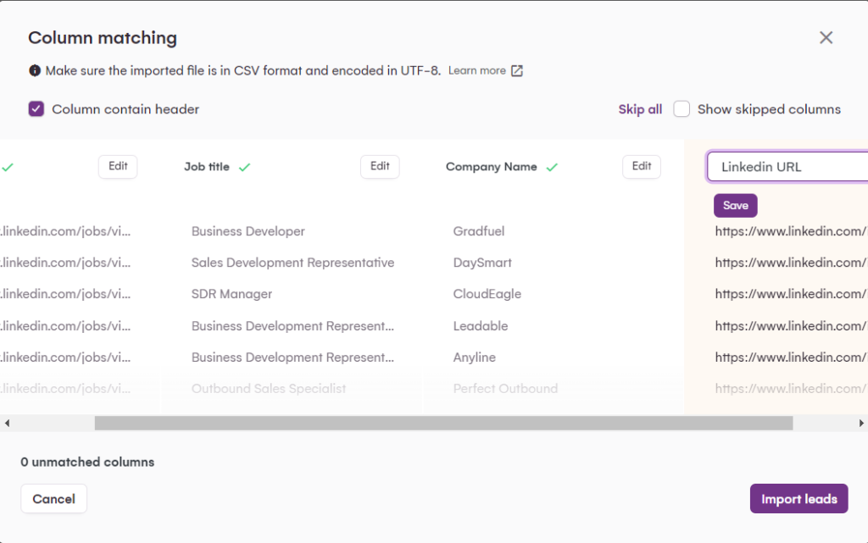This screenshot has height=543, width=868.
Task: Edit the Job title column mapping
Action: tap(380, 167)
